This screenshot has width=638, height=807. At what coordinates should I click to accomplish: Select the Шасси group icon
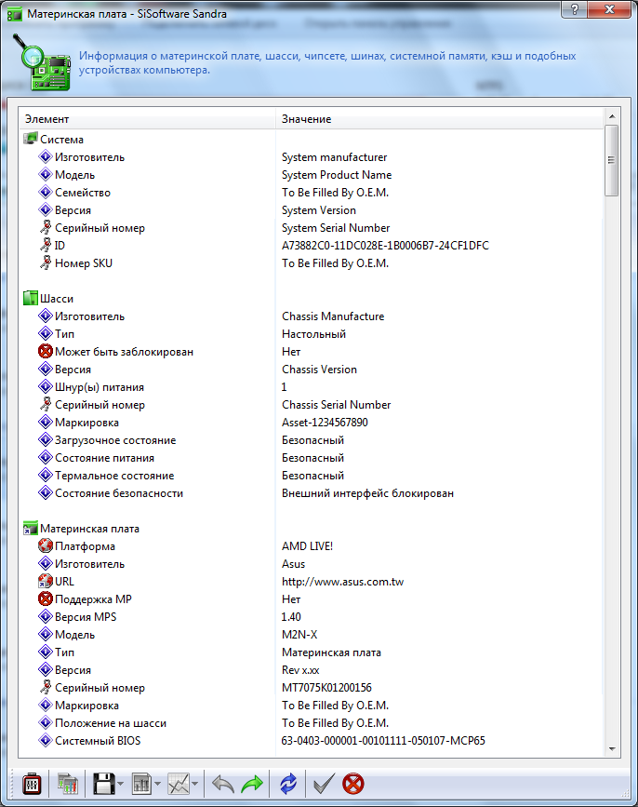(31, 298)
